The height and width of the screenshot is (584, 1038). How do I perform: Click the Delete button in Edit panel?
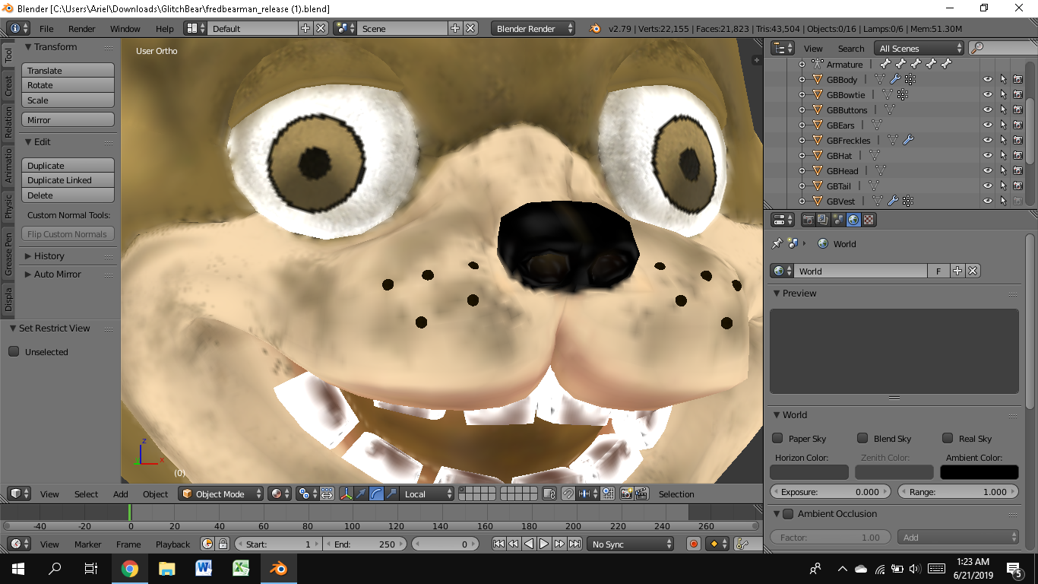click(x=68, y=195)
